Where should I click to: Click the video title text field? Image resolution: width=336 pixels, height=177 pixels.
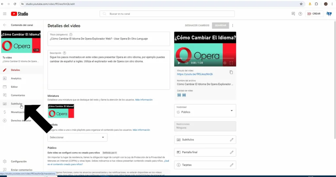109,39
